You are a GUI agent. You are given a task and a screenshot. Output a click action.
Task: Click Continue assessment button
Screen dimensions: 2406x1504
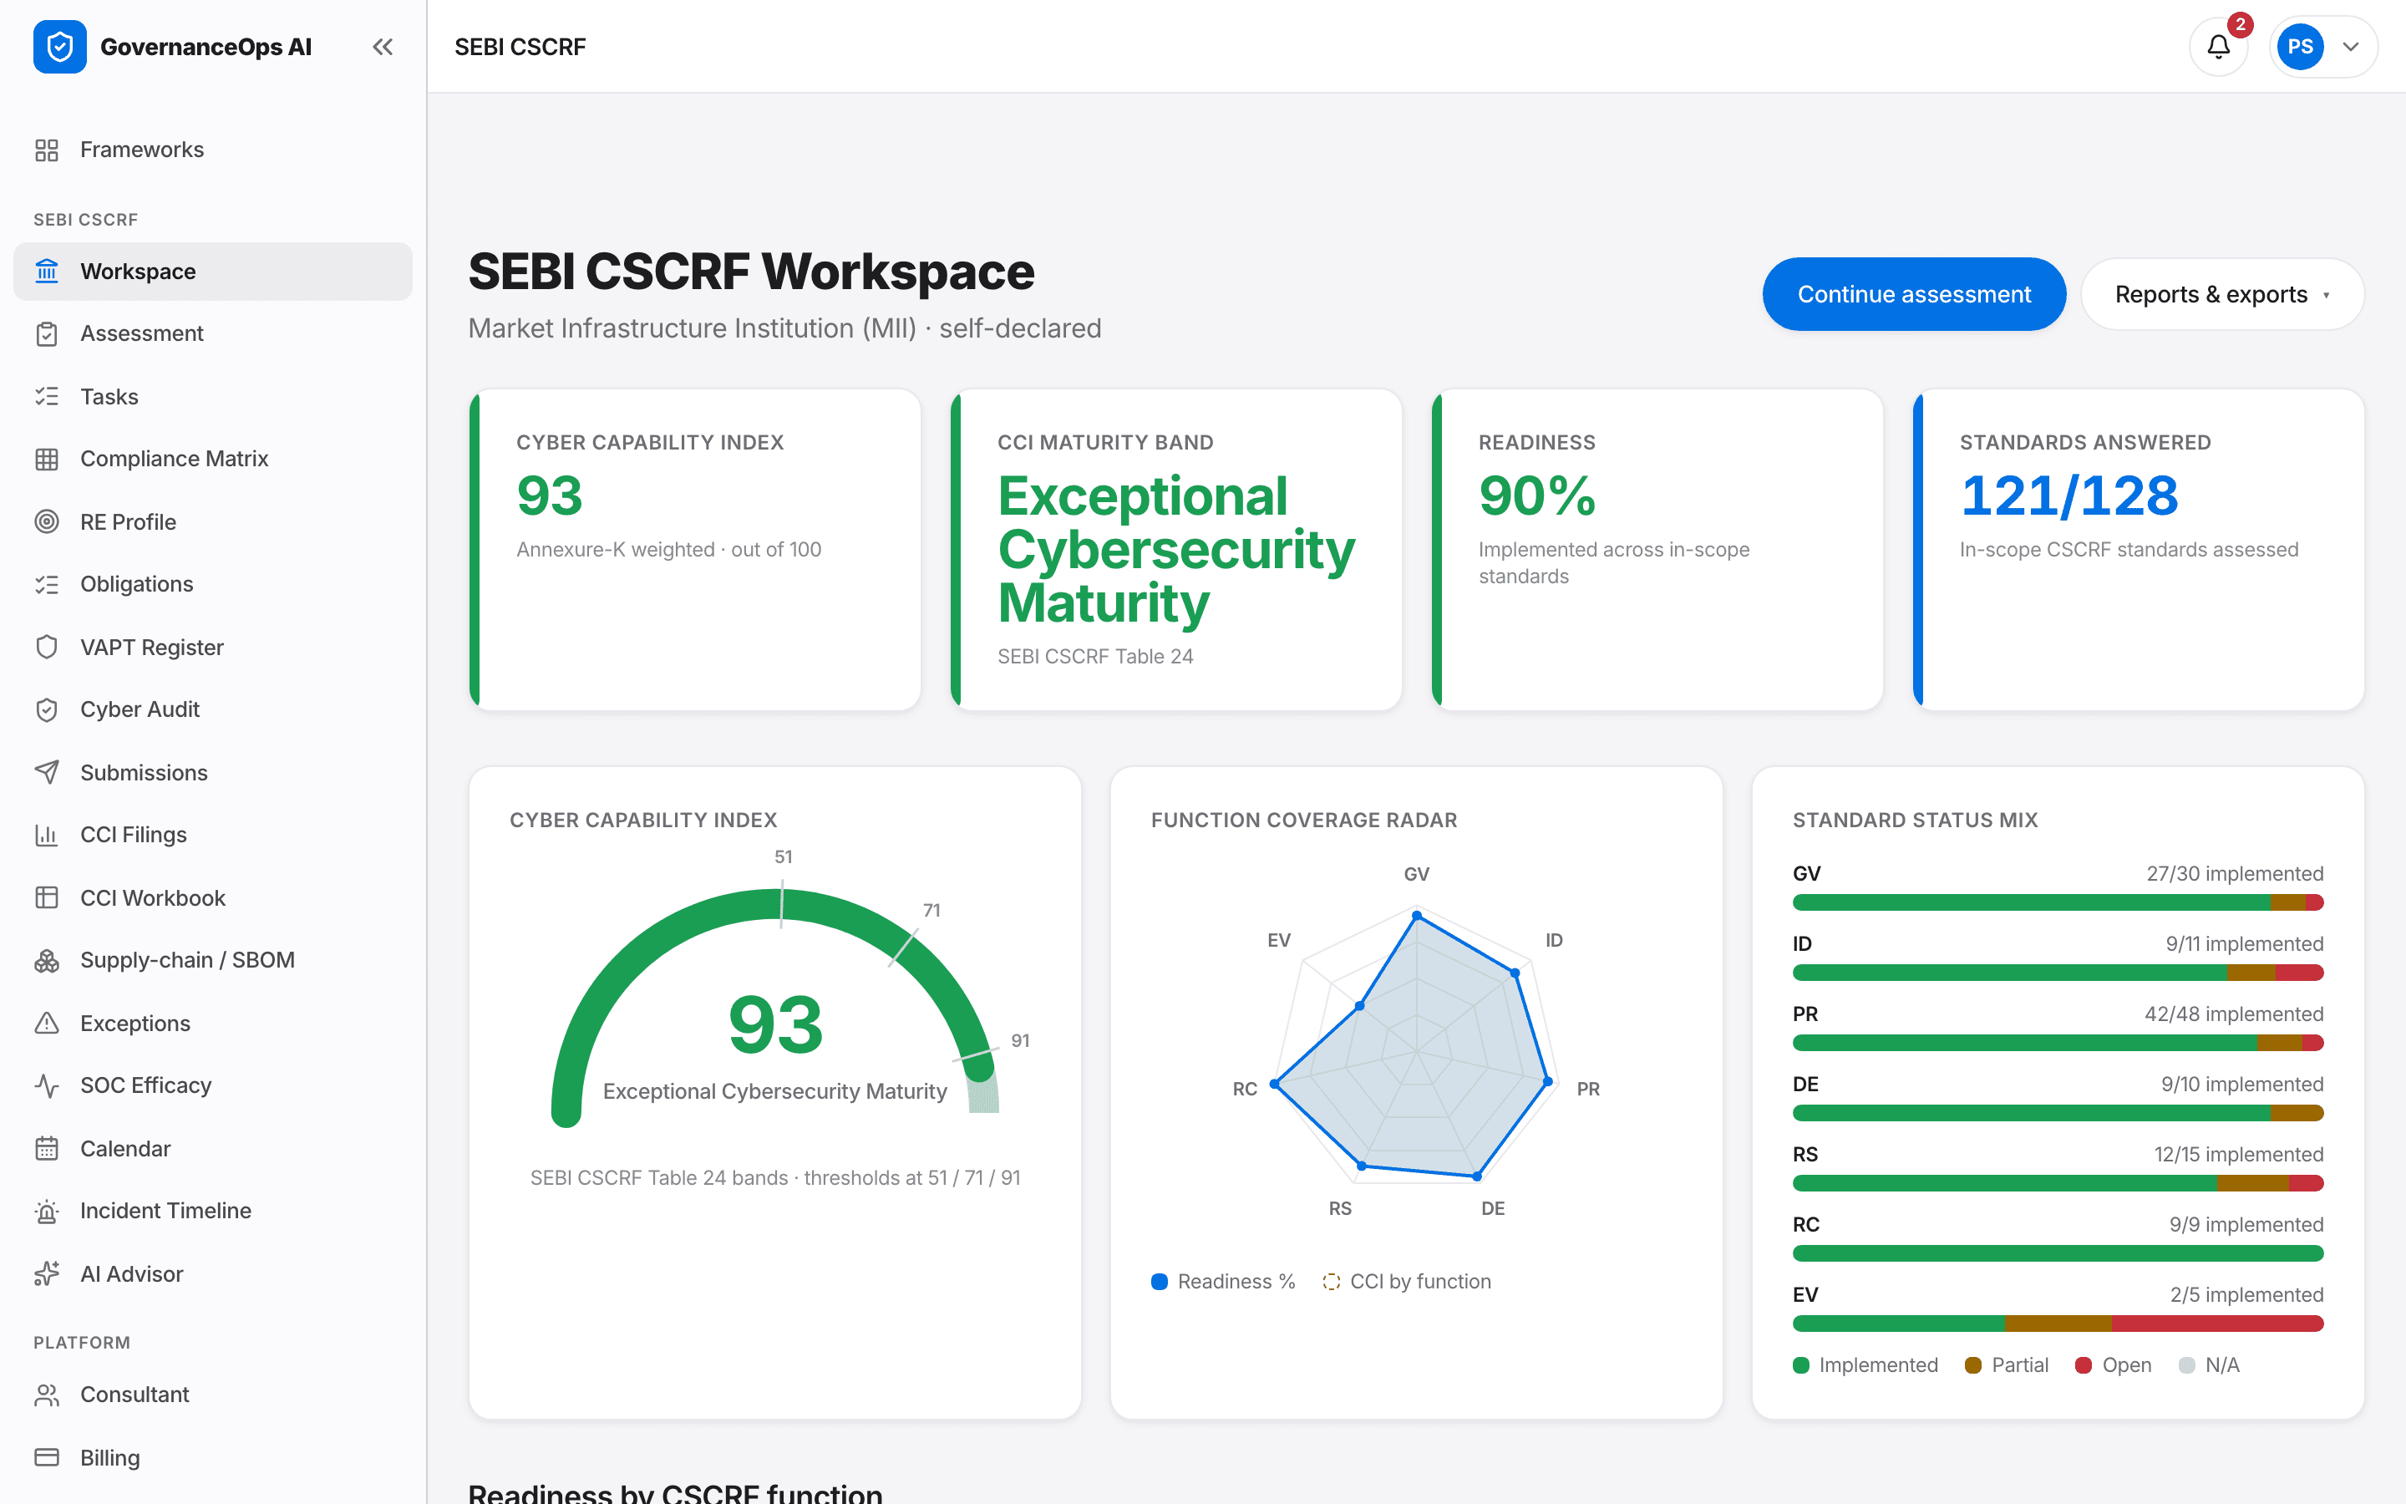(x=1914, y=294)
